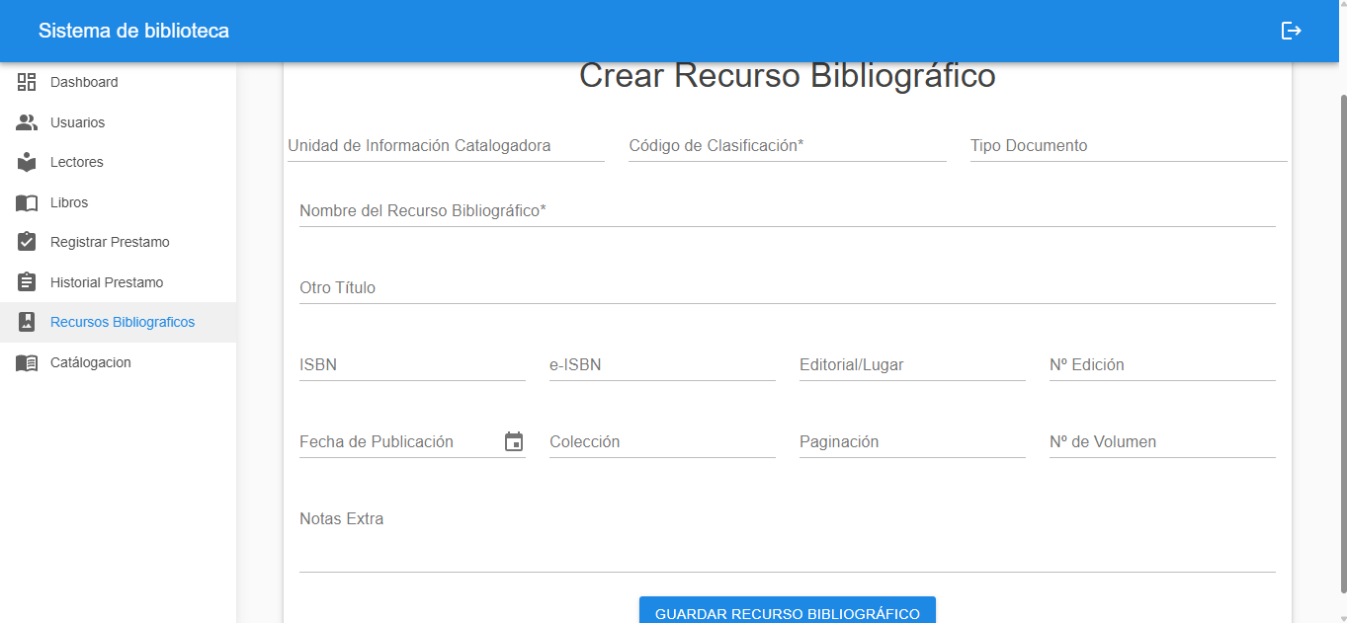
Task: Click the Historial Prestamo clipboard icon
Action: (27, 281)
